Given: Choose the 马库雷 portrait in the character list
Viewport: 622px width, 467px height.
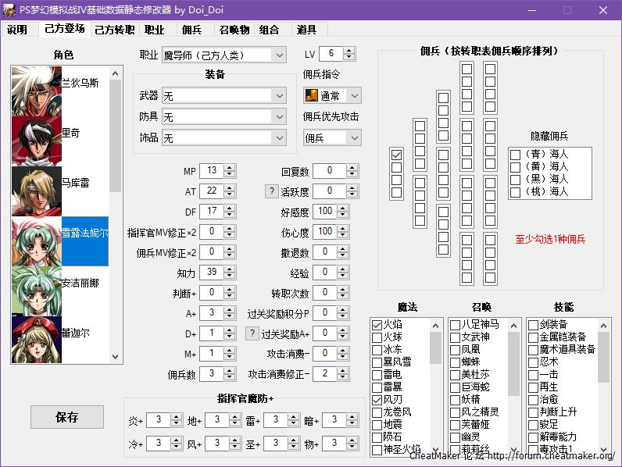Looking at the screenshot, I should [37, 191].
